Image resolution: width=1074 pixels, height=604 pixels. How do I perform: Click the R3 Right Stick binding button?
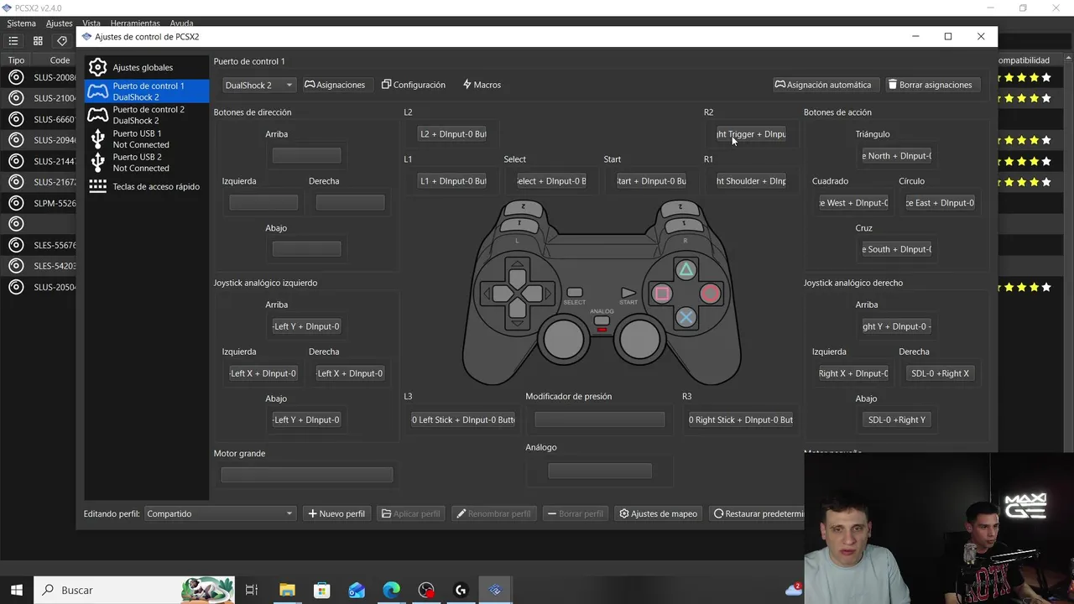(x=741, y=419)
